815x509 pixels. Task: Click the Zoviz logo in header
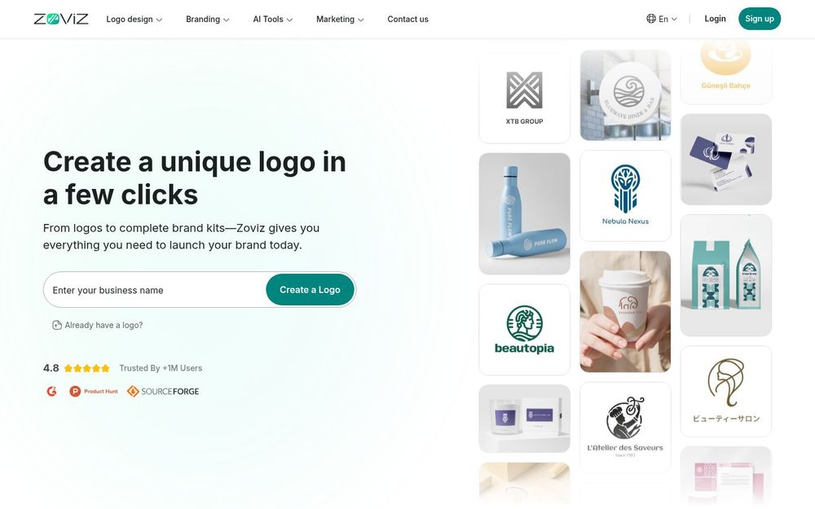pos(61,20)
